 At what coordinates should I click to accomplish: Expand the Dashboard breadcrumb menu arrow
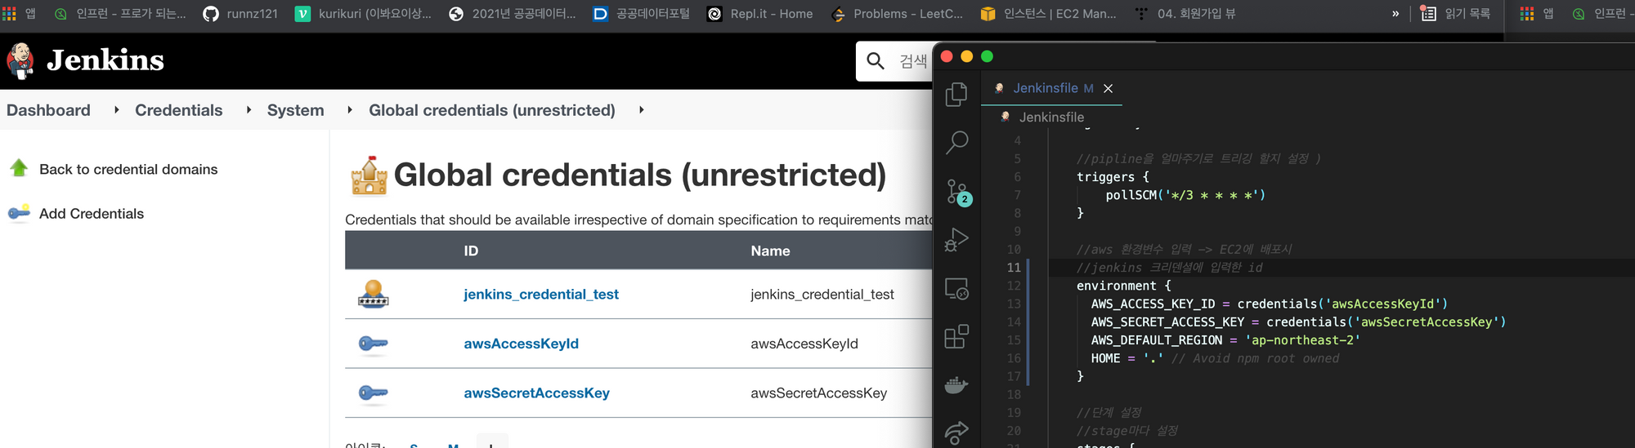pos(117,110)
